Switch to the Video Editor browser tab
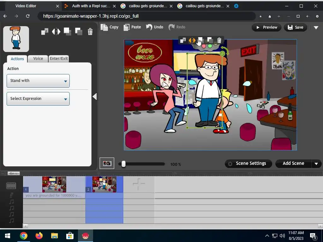323x242 pixels. [x=31, y=6]
